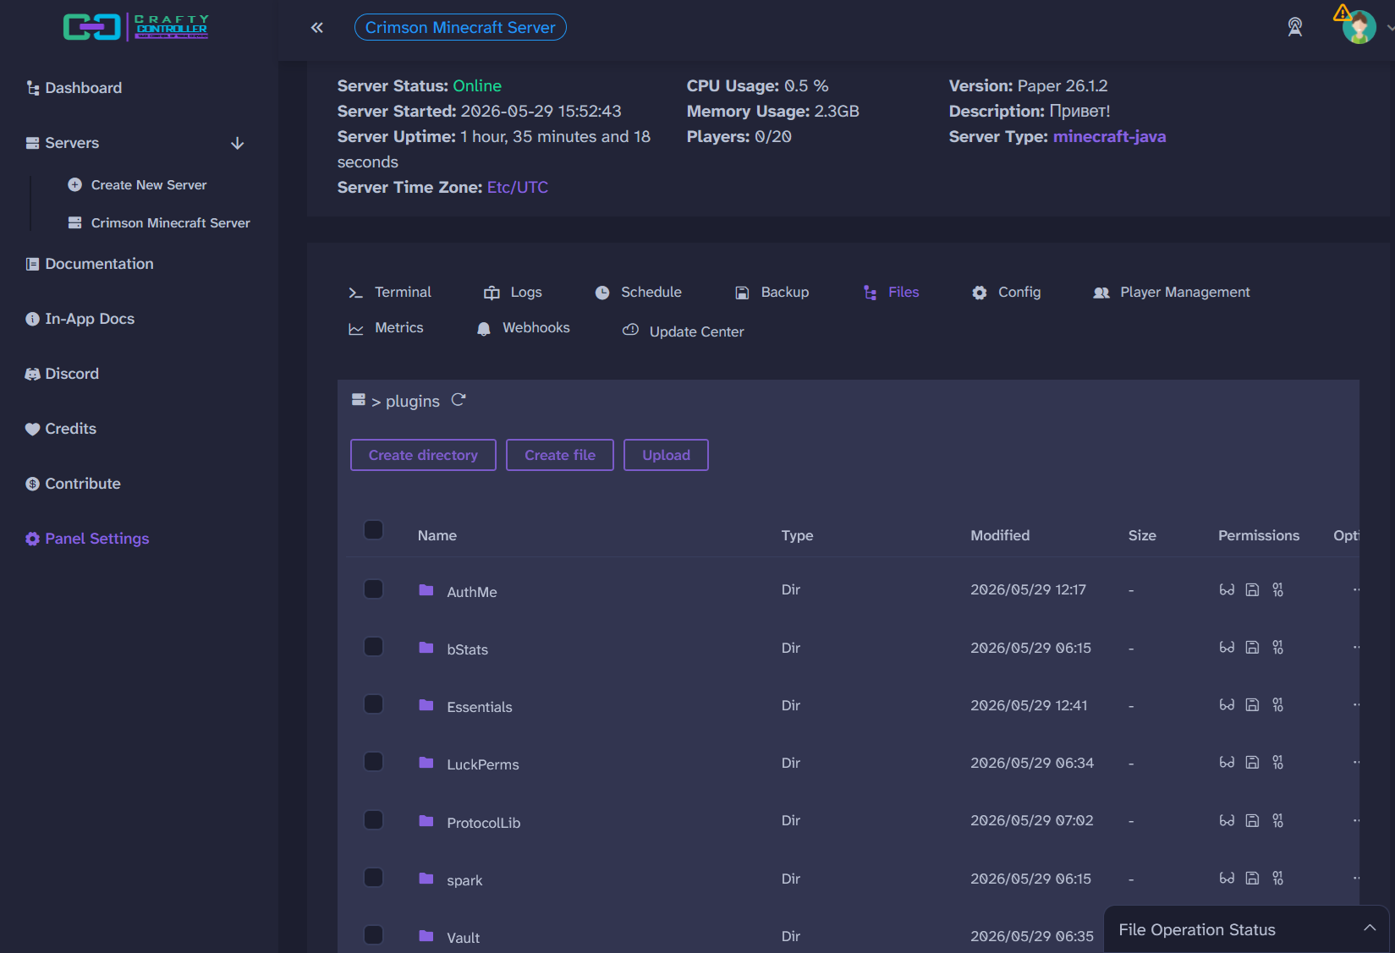Switch to the Logs tab
The width and height of the screenshot is (1395, 953).
coord(513,292)
